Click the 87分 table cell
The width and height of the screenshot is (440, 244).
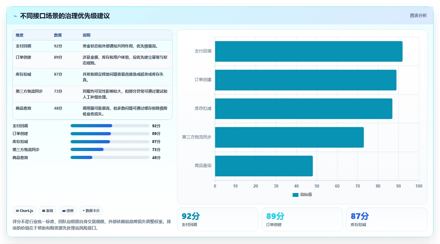pos(58,74)
